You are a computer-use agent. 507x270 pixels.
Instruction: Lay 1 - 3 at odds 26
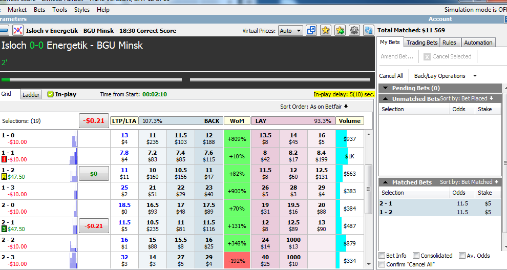point(265,191)
